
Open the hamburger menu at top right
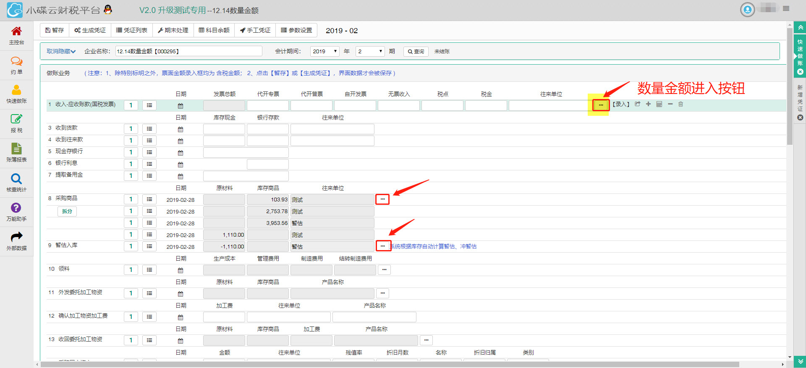coord(786,8)
